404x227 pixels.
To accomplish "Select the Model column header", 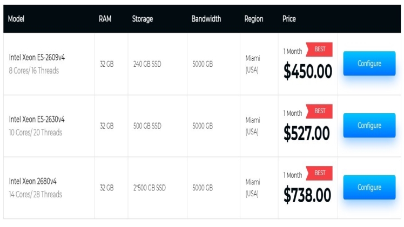I will pos(16,19).
